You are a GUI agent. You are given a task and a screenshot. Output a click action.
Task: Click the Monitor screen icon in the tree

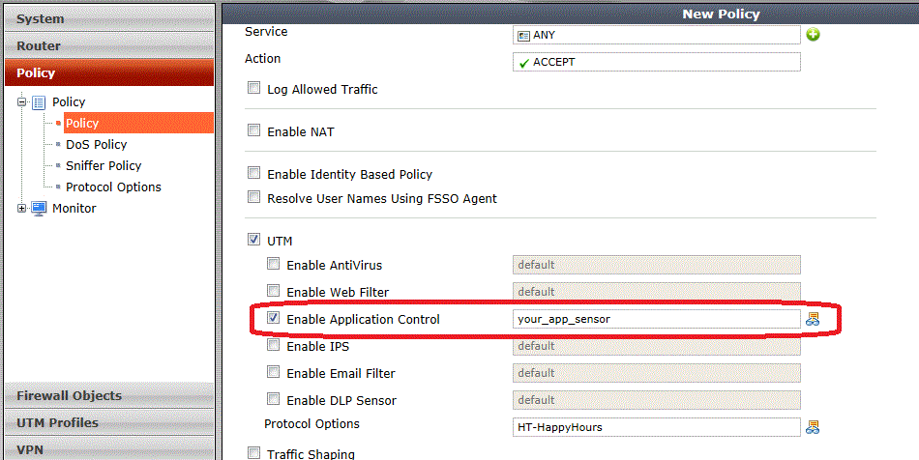point(40,209)
